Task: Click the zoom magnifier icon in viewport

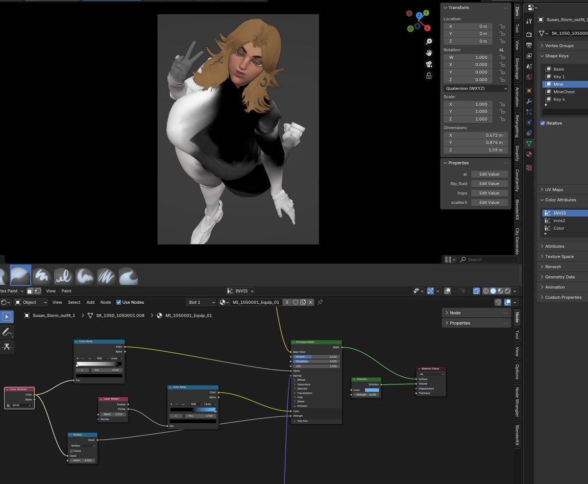Action: coord(429,42)
